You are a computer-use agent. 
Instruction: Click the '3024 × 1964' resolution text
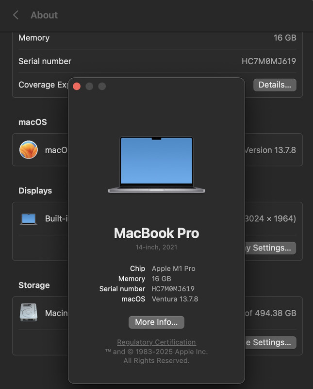[270, 218]
